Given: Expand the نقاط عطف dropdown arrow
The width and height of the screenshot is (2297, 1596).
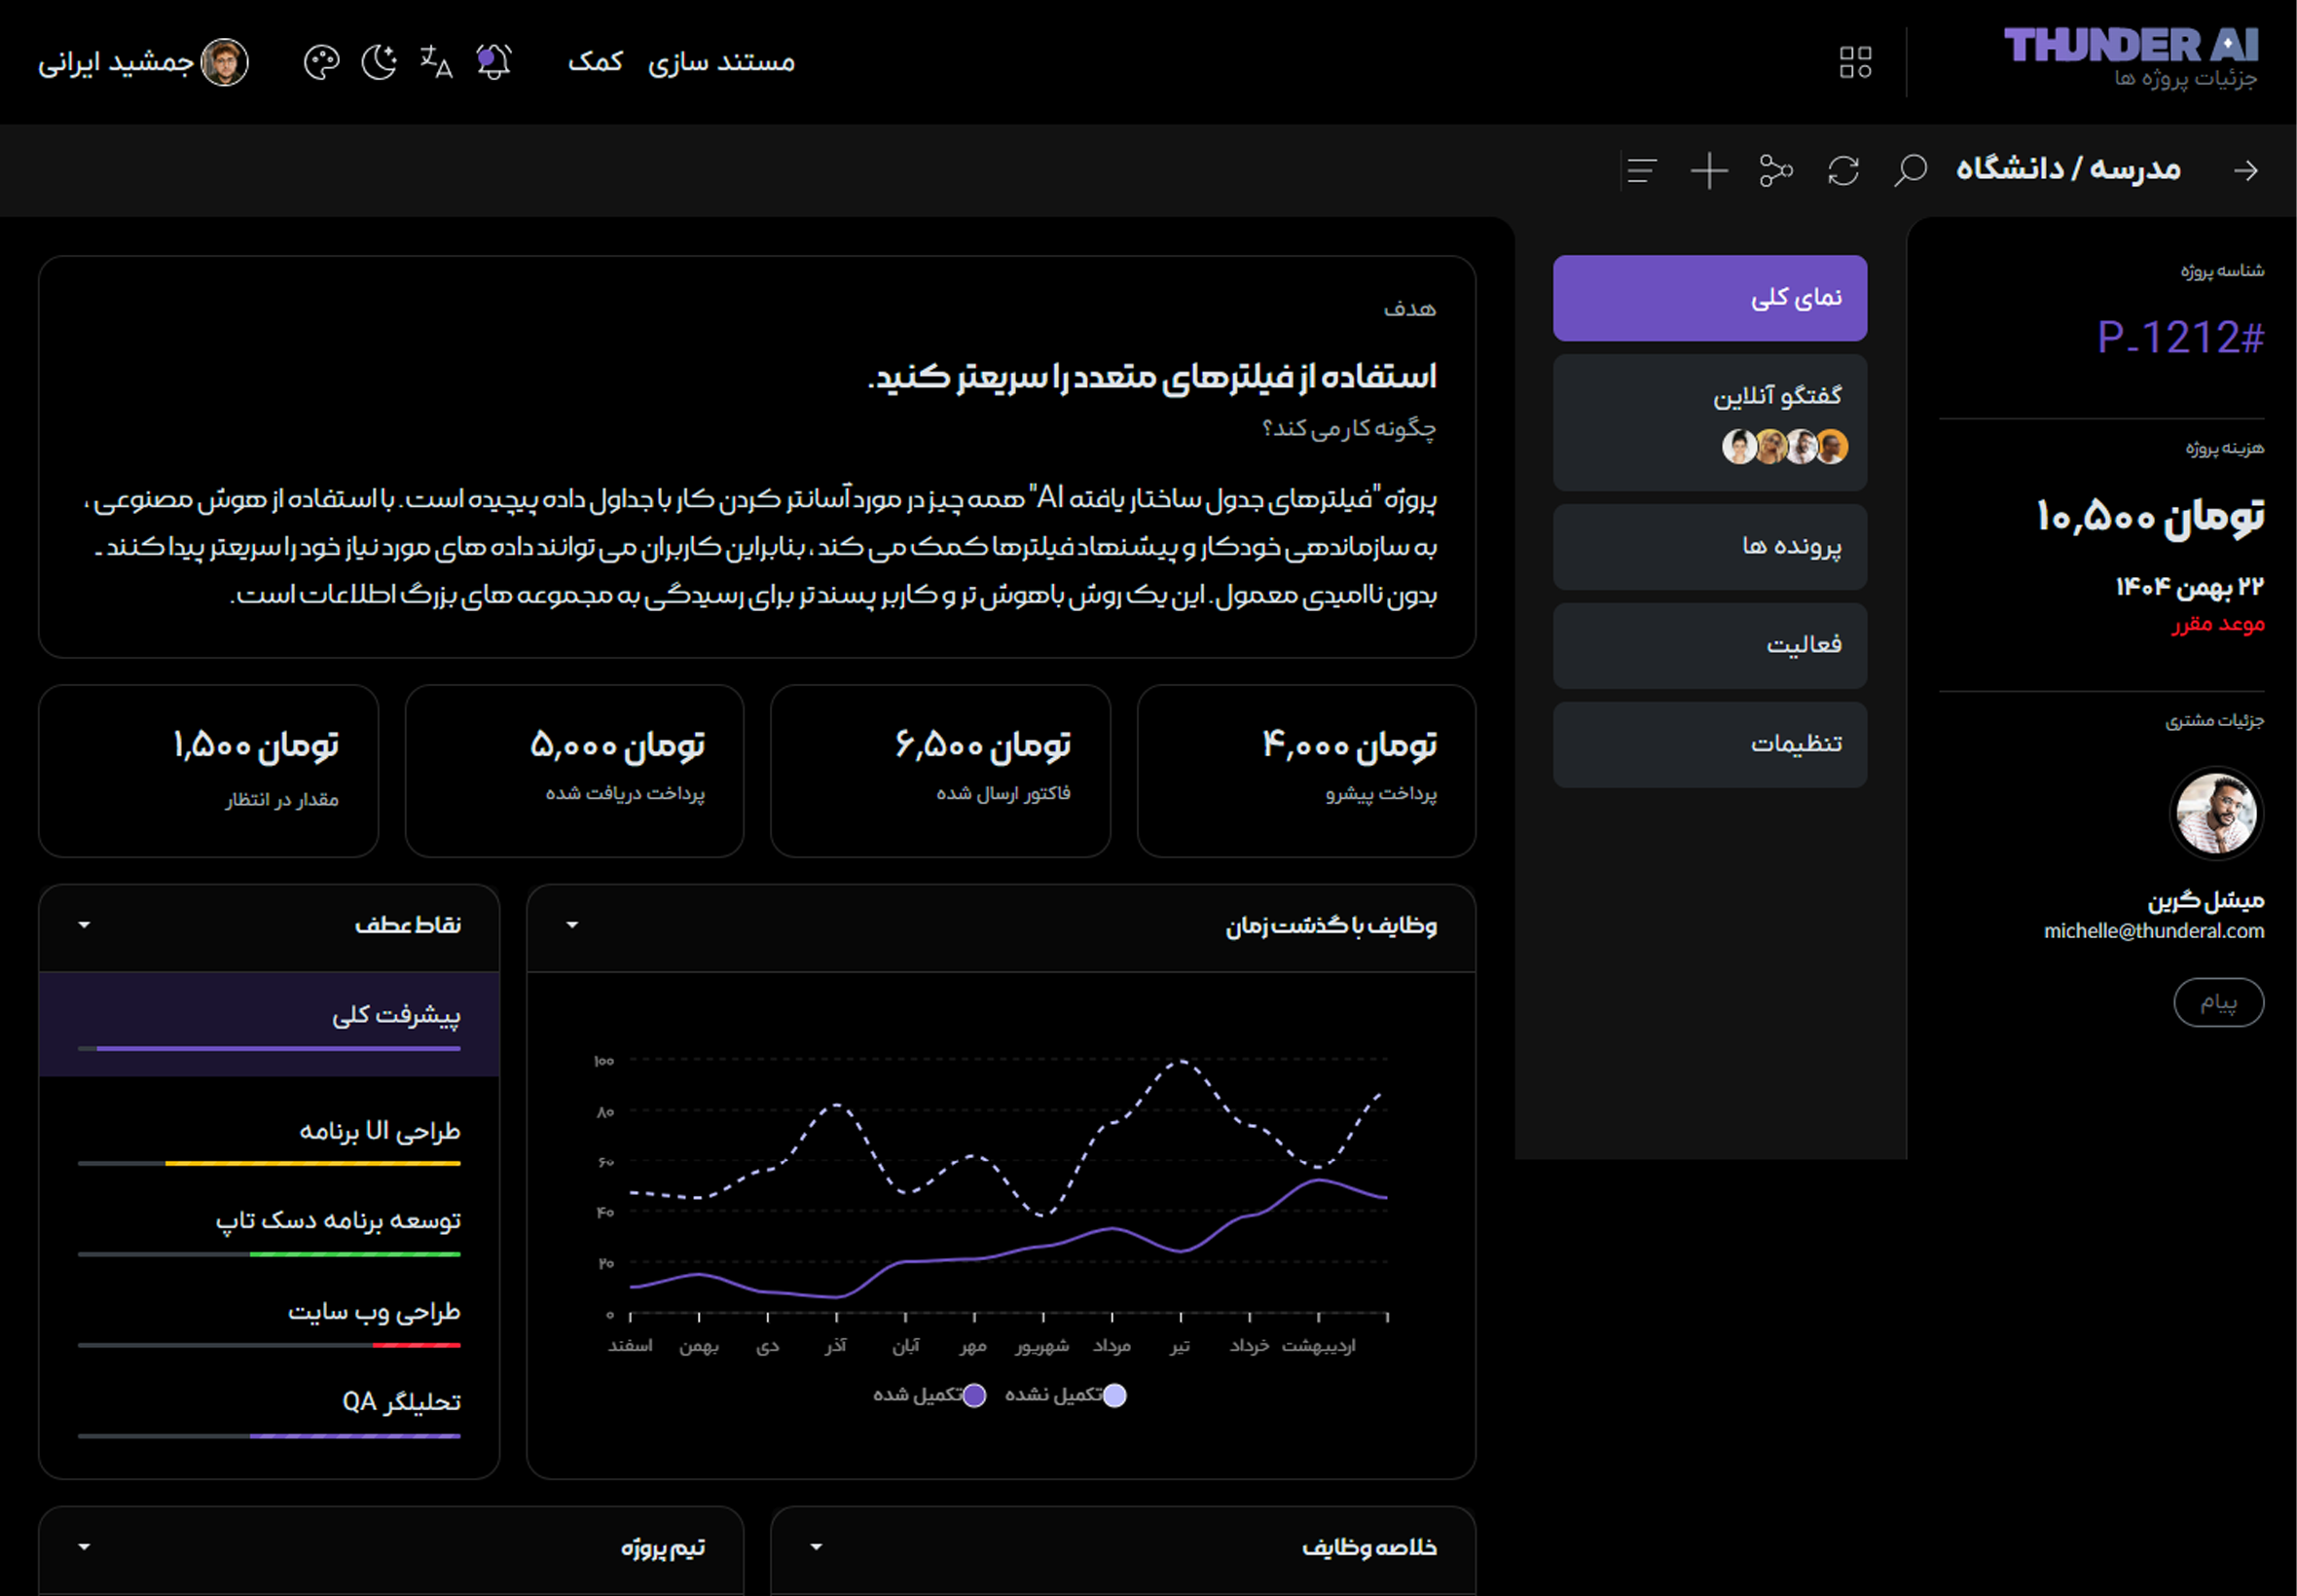Looking at the screenshot, I should tap(84, 925).
